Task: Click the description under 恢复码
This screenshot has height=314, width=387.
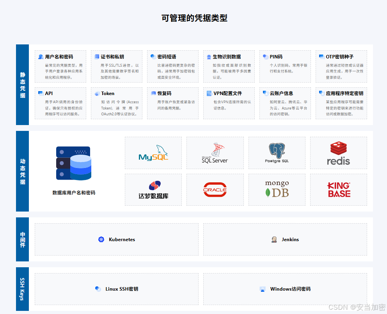Action: click(x=176, y=105)
